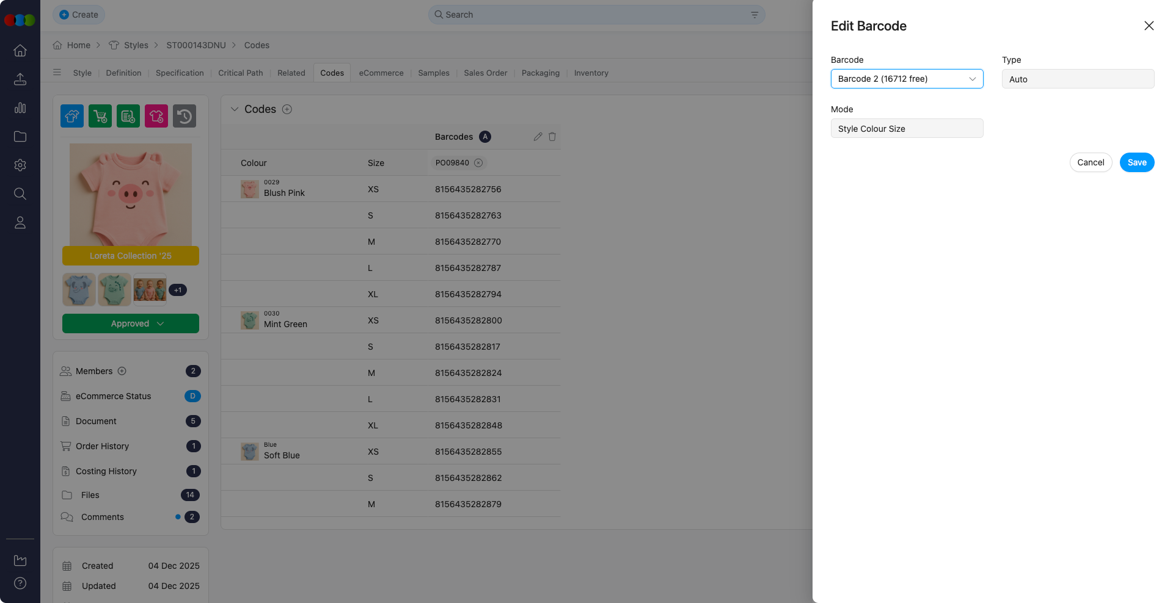Close the Edit Barcode panel
The image size is (1173, 603).
click(x=1149, y=26)
